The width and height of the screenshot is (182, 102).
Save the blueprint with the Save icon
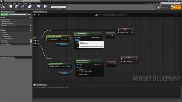11,7
